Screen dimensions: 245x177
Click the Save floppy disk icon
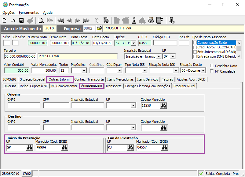(x=21, y=21)
